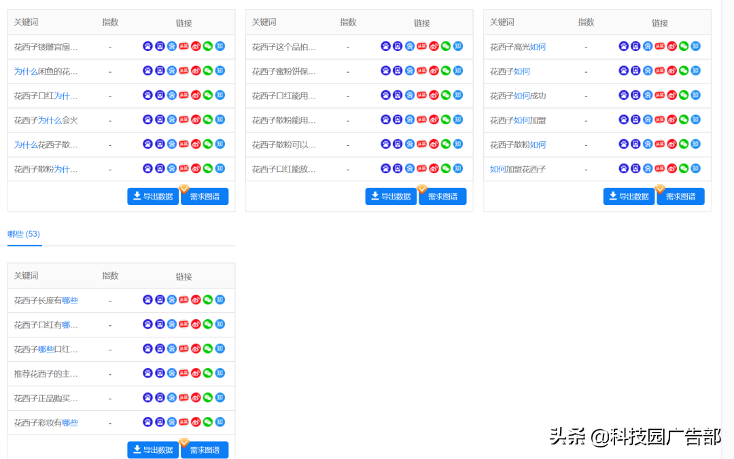The width and height of the screenshot is (734, 459).
Task: Open Baidu mobile icon in 花西子散粉可以 row
Action: coord(398,144)
